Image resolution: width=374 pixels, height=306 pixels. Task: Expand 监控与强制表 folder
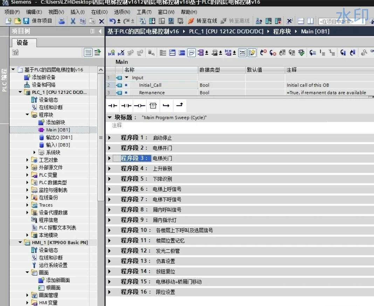pos(27,190)
